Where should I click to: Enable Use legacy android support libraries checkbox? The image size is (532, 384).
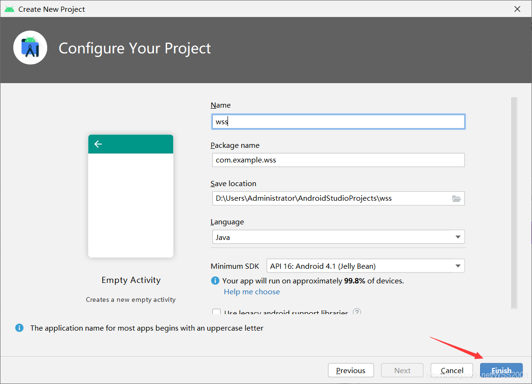[x=216, y=312]
